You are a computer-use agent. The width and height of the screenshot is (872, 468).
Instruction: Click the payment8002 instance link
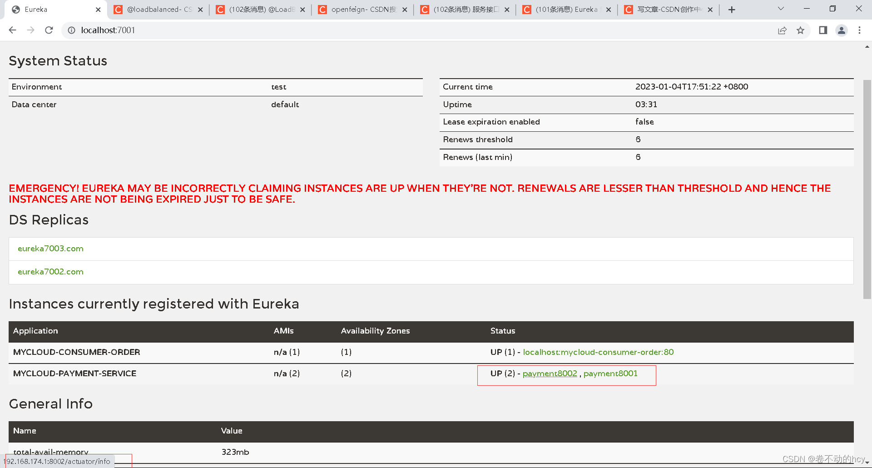click(550, 373)
